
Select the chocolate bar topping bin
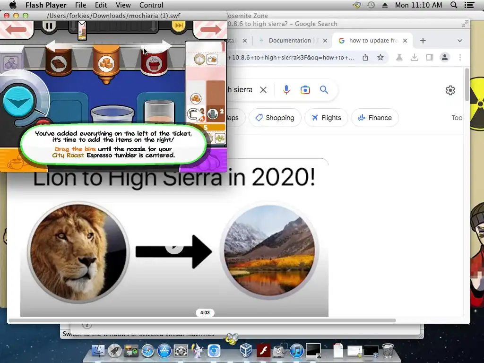click(59, 62)
